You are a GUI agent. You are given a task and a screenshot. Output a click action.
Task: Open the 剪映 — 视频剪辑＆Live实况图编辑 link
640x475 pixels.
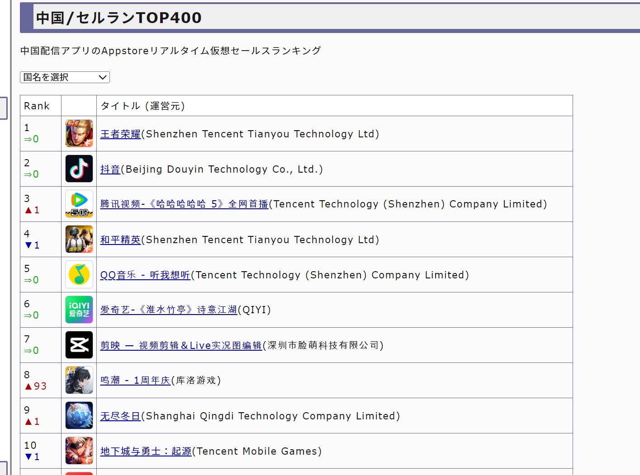pyautogui.click(x=181, y=346)
